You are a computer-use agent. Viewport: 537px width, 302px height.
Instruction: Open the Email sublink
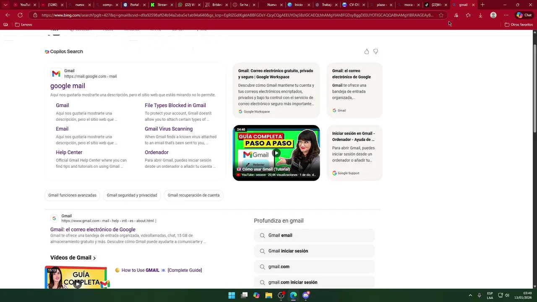62,129
